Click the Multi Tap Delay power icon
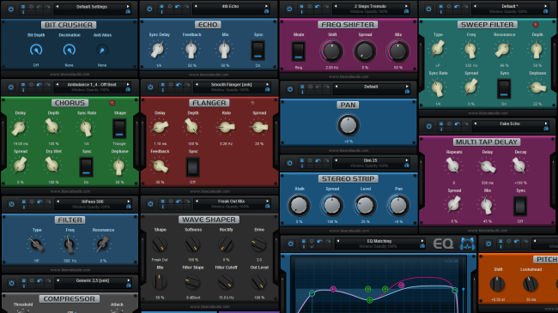 [x=429, y=126]
